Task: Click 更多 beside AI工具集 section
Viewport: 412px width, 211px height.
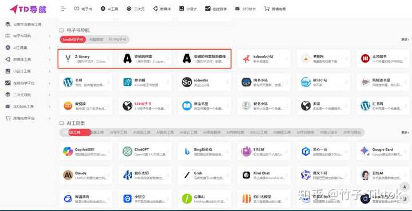Action: 405,132
